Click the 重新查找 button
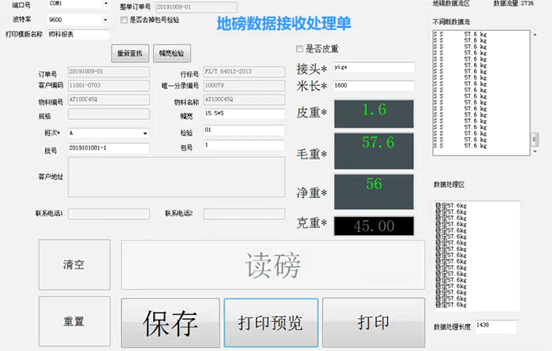This screenshot has height=351, width=552. pyautogui.click(x=129, y=54)
